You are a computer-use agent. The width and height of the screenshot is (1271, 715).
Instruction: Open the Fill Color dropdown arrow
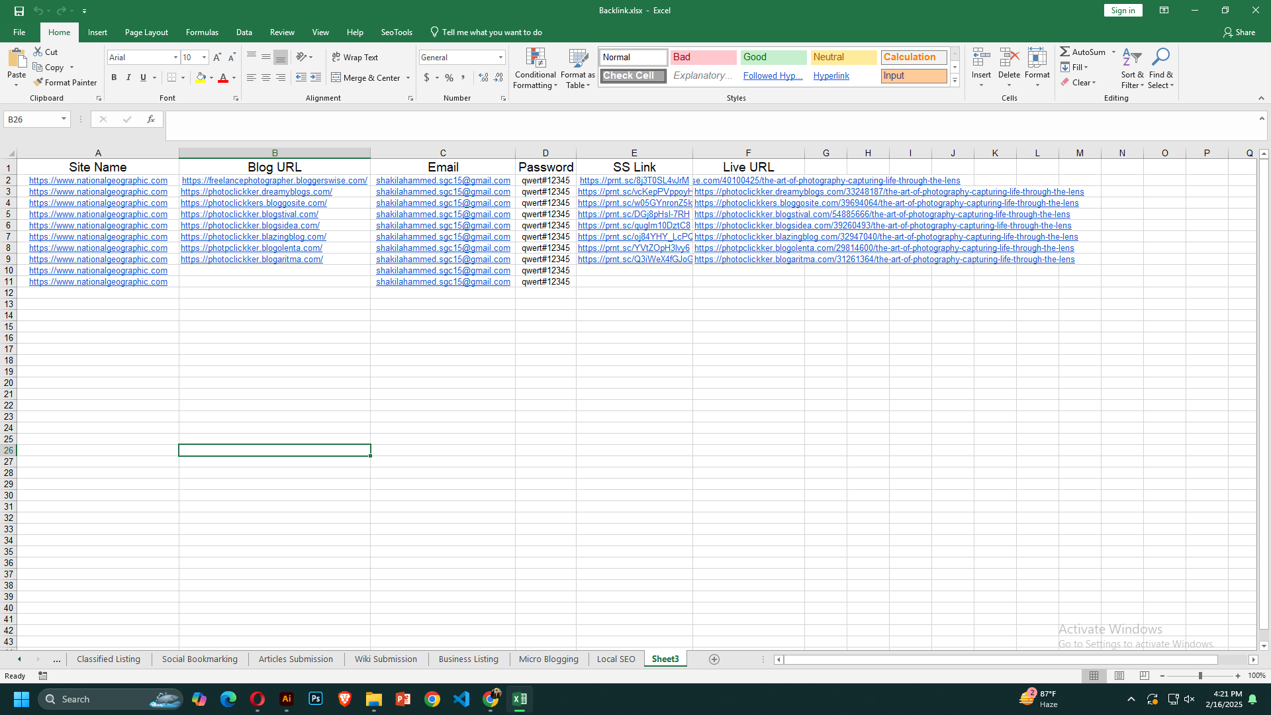212,77
